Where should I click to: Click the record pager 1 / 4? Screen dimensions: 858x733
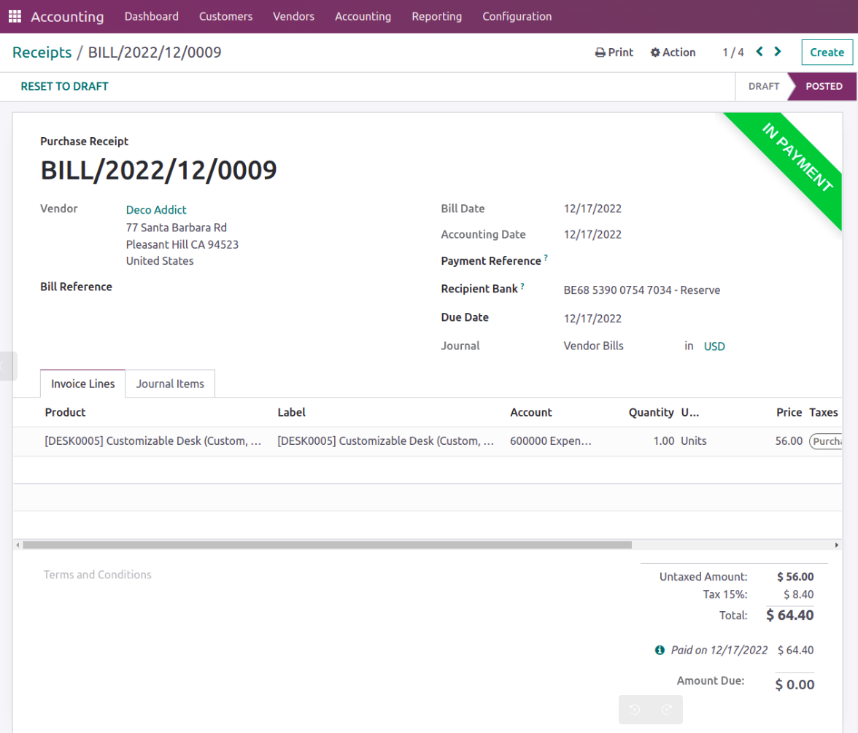(733, 53)
